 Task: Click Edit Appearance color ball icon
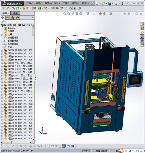100,14
